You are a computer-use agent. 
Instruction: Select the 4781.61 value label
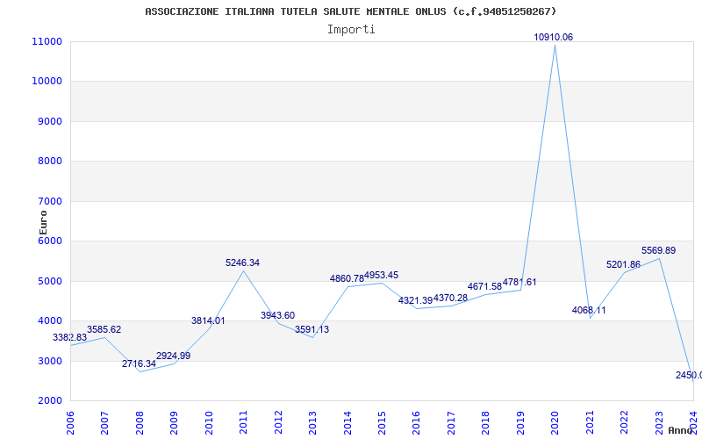coord(519,282)
